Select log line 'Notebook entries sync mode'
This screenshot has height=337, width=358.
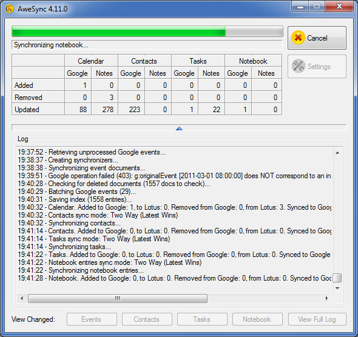110,262
